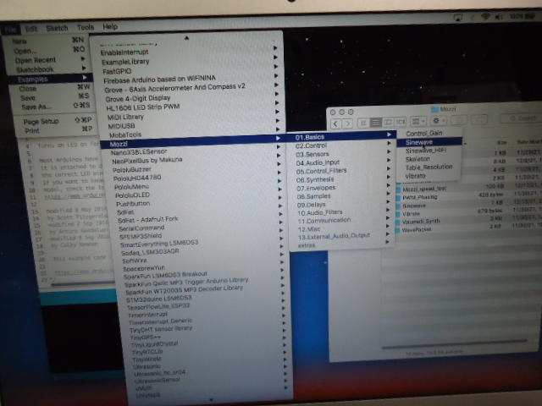Open the Skeleton example
The image size is (542, 406).
(x=429, y=159)
